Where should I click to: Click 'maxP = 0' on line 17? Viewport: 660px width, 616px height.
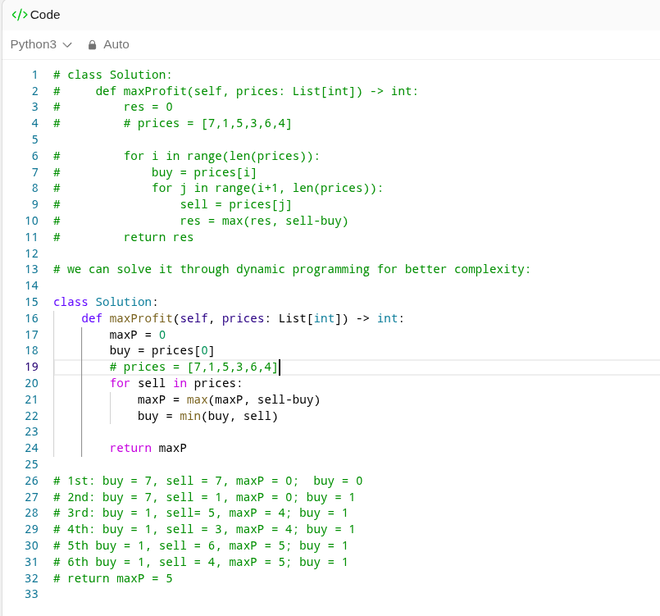point(137,335)
